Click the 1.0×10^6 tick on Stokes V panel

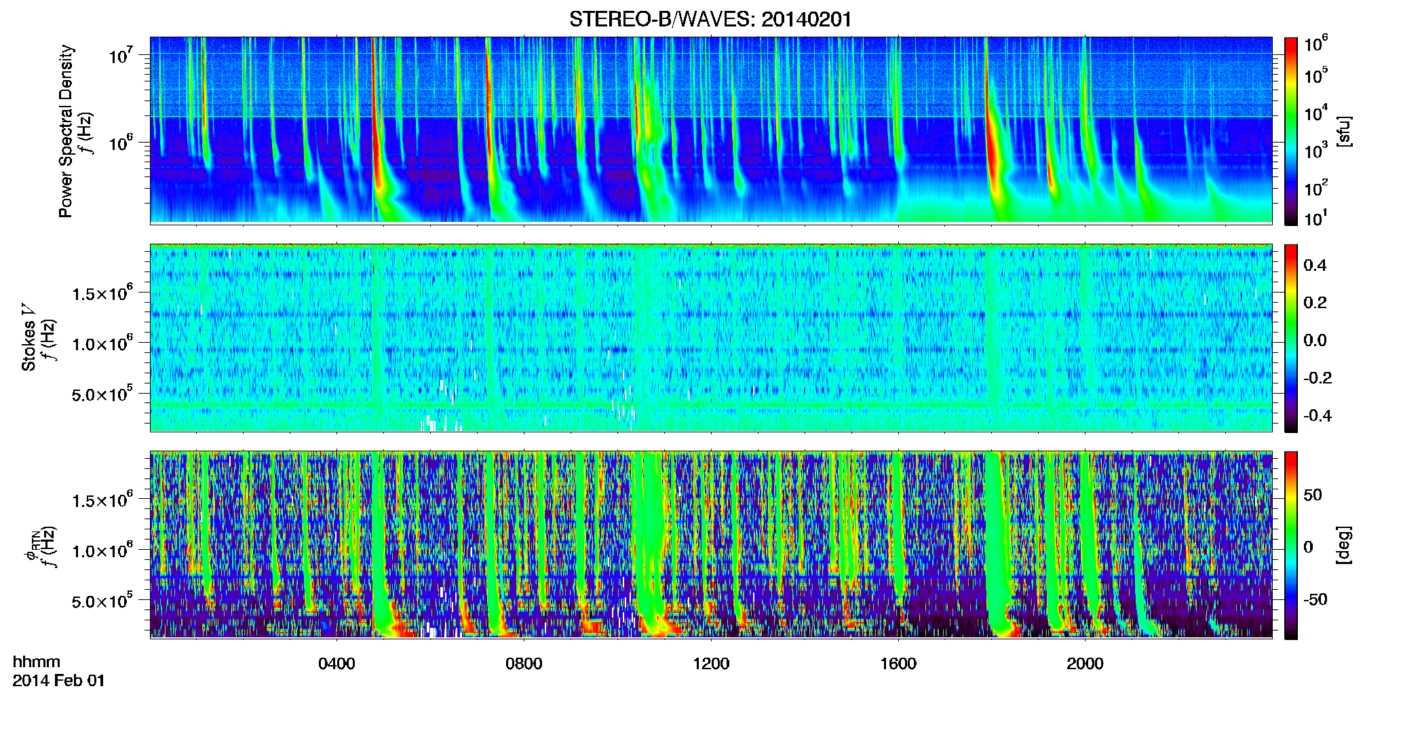tap(102, 343)
